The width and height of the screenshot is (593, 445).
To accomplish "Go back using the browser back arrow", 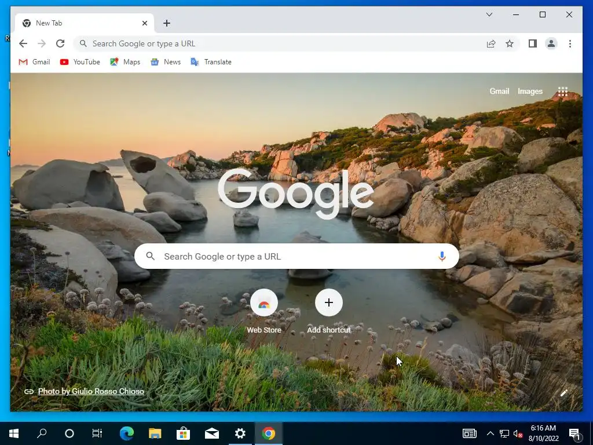I will tap(23, 43).
